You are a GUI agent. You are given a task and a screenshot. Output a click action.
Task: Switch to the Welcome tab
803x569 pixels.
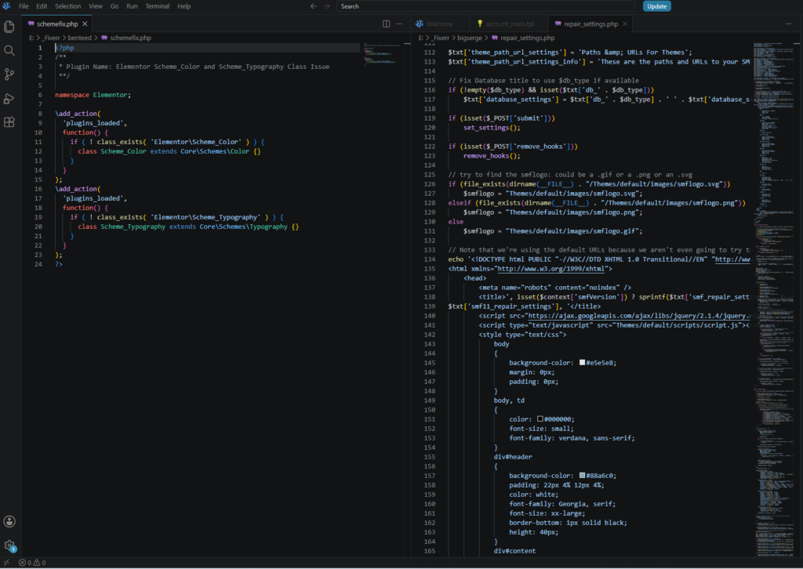click(439, 24)
